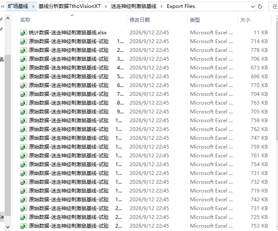Expand the chevron after 旷场基线 in the breadcrumb
Viewport: 278px width, 231px height.
33,7
